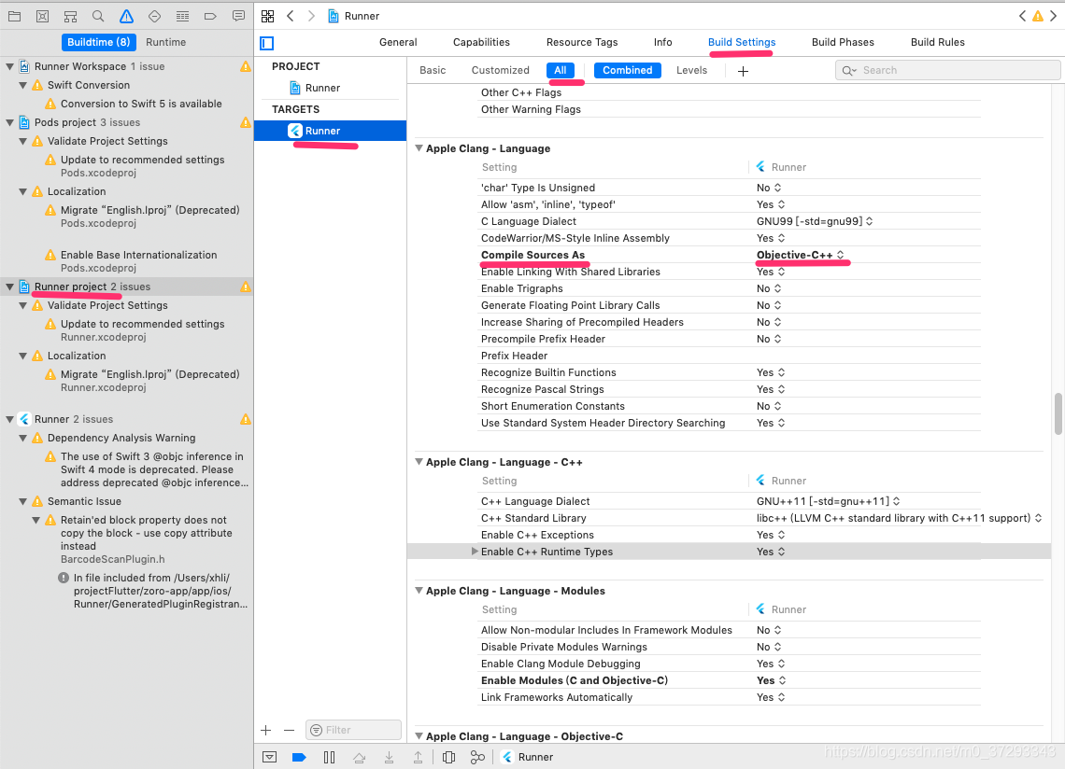
Task: Click the Customized filter button
Action: [x=500, y=70]
